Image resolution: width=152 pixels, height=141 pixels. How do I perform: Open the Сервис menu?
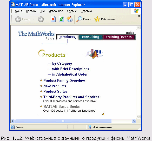click(72, 11)
